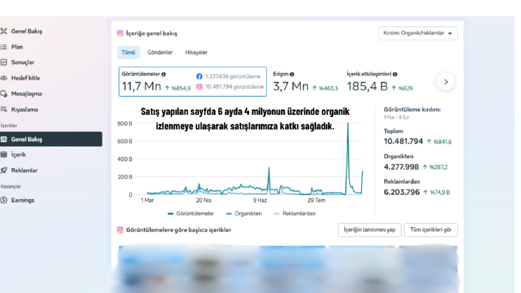Toggle Reklamlardan series in chart legend
Viewport: 521px width, 293px height.
[x=294, y=214]
